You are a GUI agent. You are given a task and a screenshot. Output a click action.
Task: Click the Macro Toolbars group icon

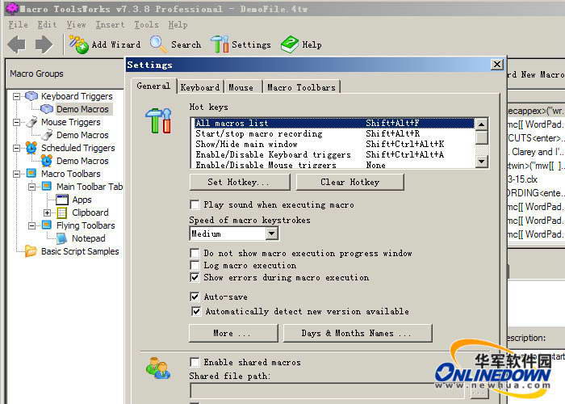[x=31, y=173]
